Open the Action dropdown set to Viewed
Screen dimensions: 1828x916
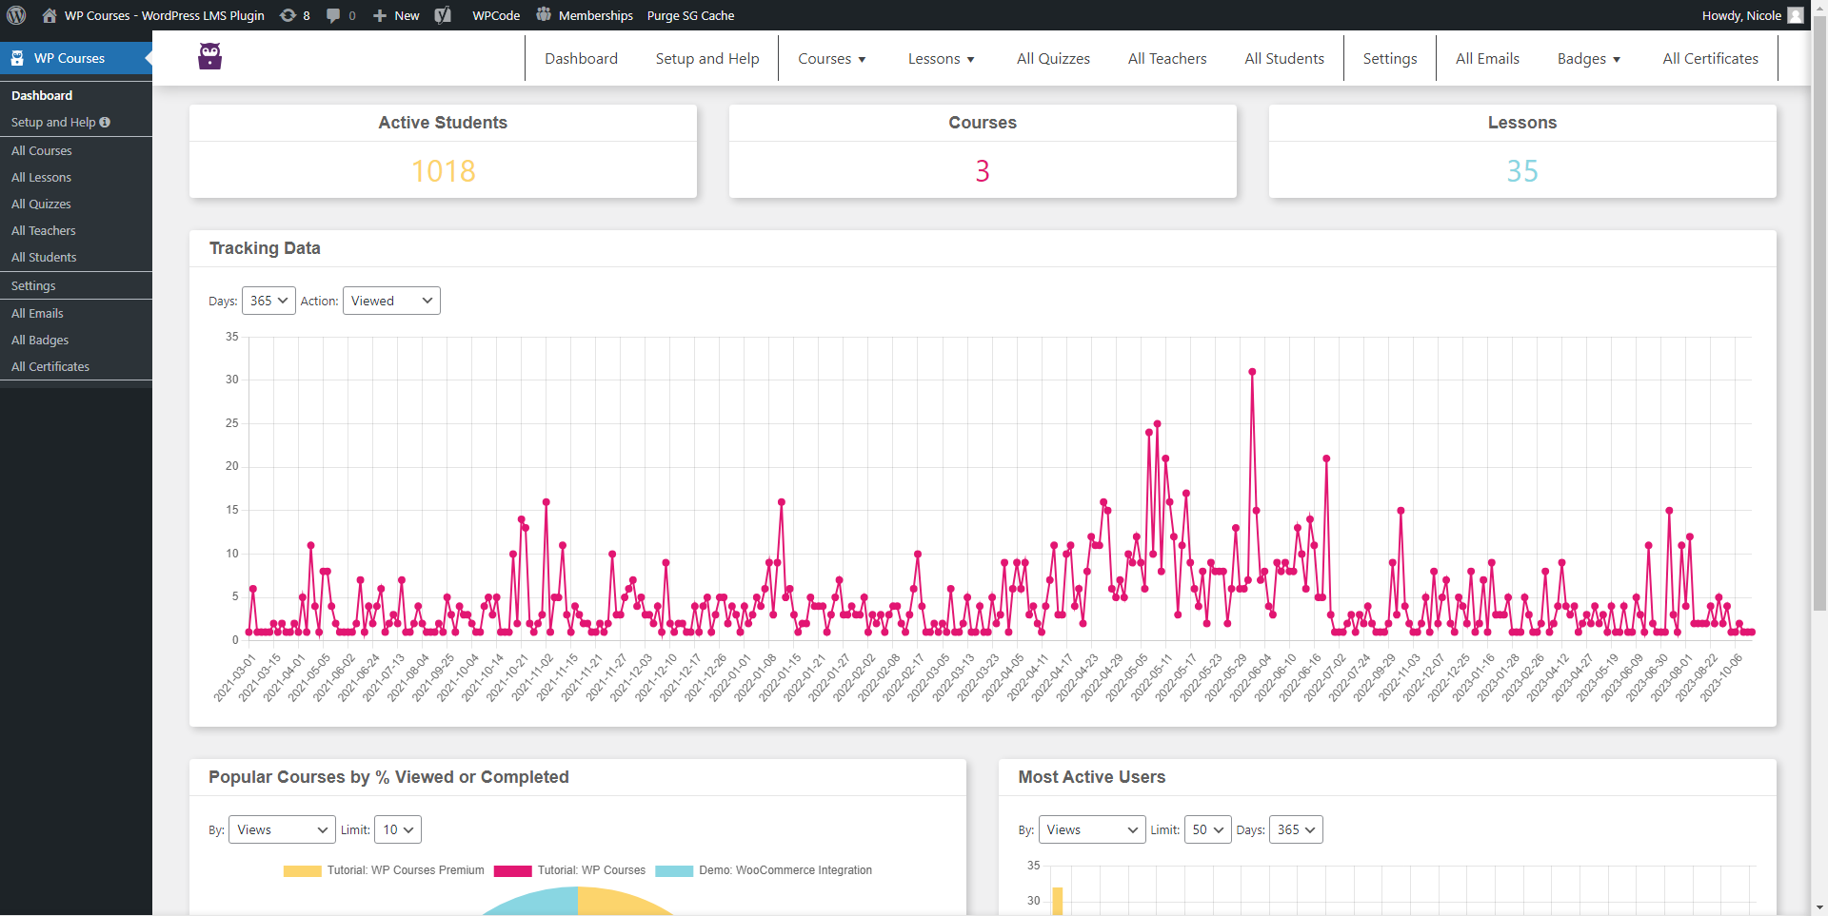click(391, 301)
